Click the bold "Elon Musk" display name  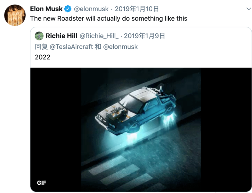(x=46, y=9)
